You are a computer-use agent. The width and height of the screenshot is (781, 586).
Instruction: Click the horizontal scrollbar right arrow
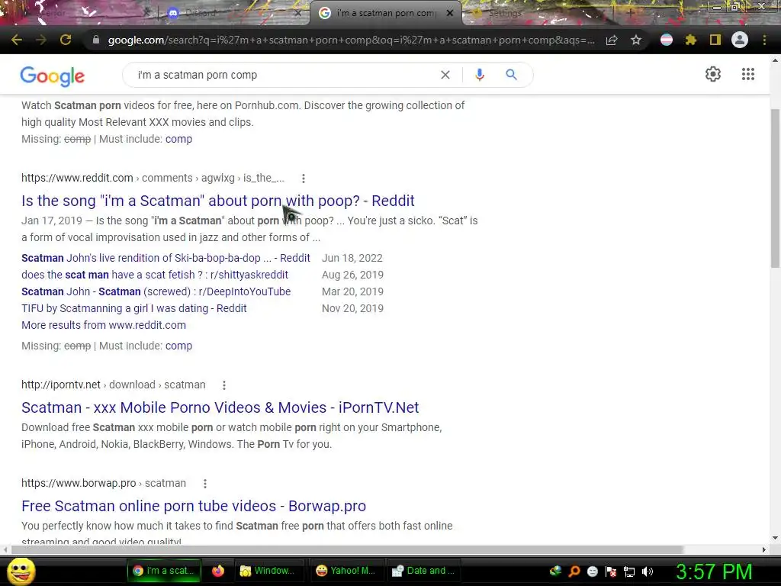click(x=764, y=549)
